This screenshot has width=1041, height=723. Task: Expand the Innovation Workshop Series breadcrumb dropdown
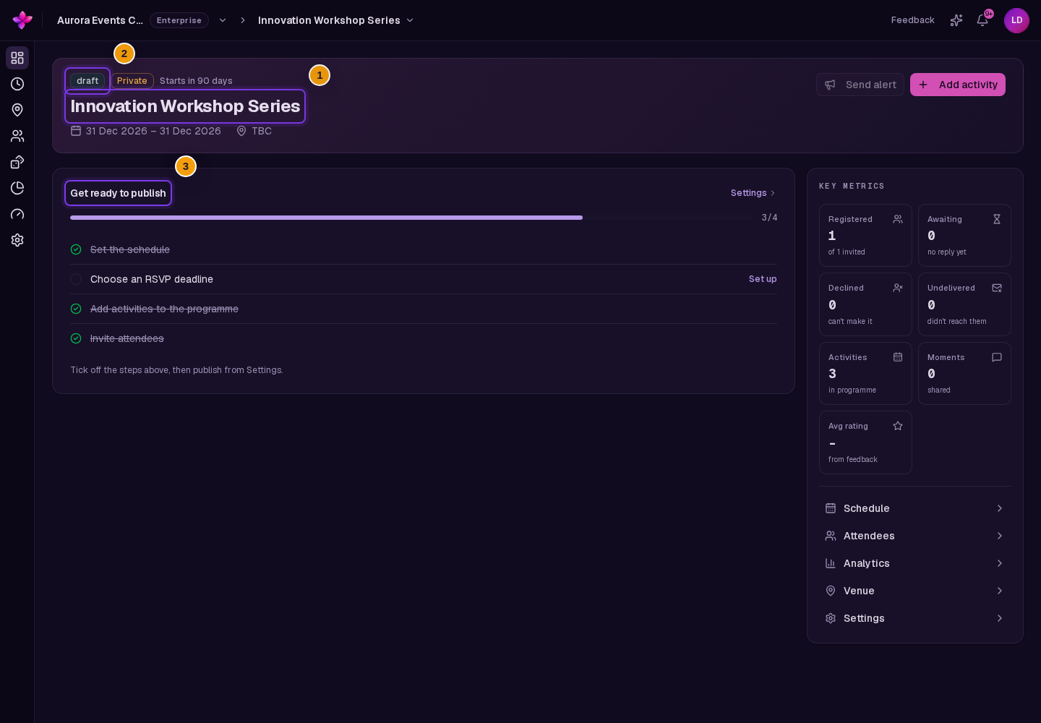coord(410,20)
